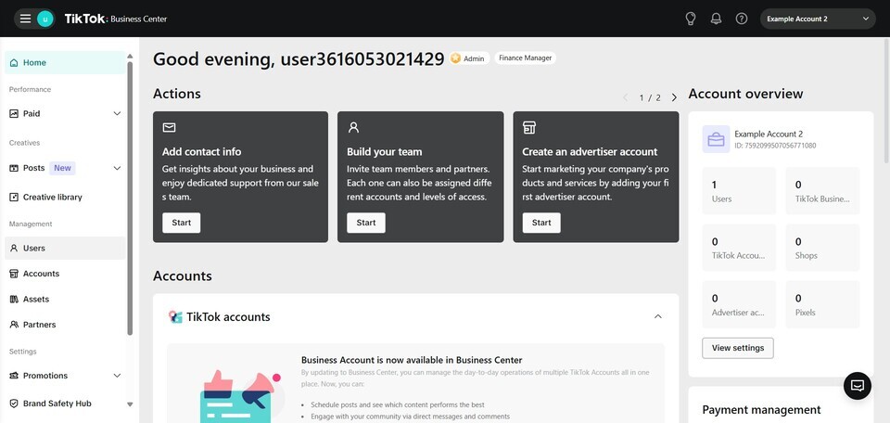Open the Example Account 2 switcher dropdown
The image size is (890, 423).
pyautogui.click(x=818, y=19)
